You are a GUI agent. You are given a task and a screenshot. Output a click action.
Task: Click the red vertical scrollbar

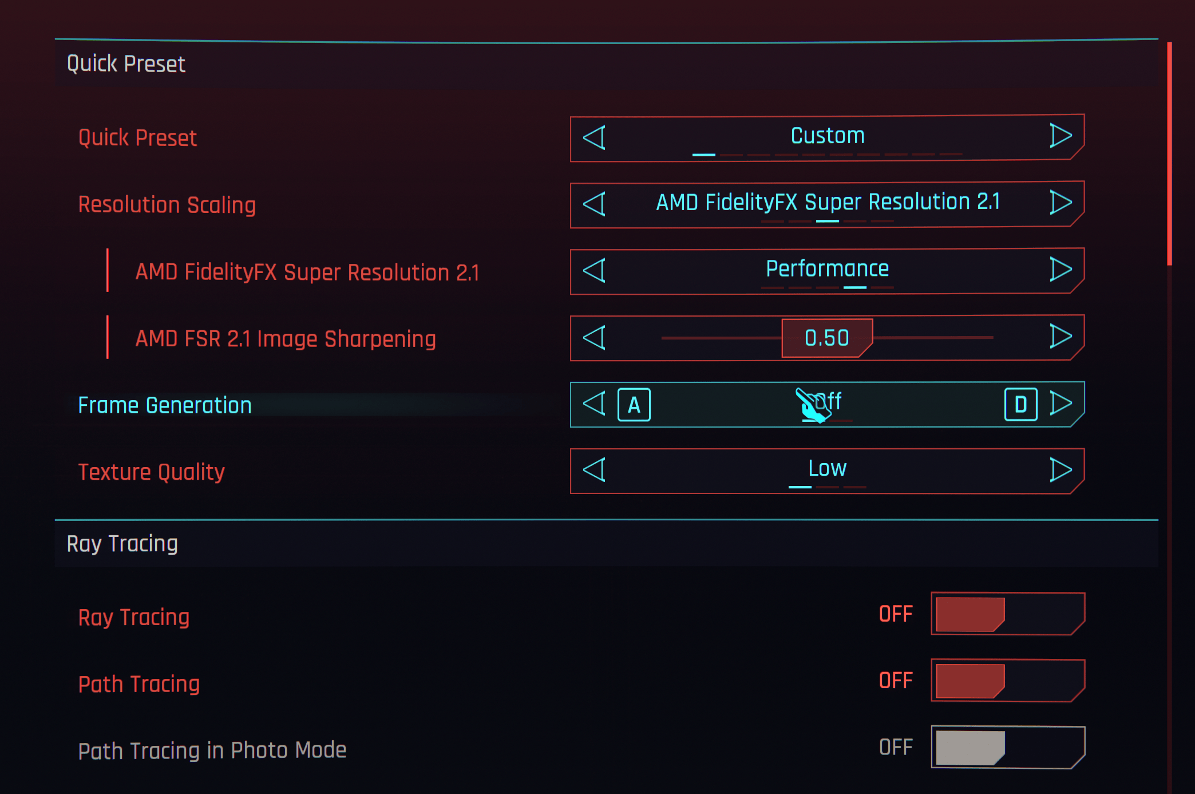click(1169, 153)
